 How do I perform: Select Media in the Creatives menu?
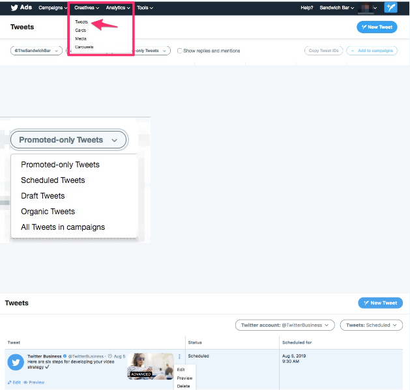tap(81, 38)
